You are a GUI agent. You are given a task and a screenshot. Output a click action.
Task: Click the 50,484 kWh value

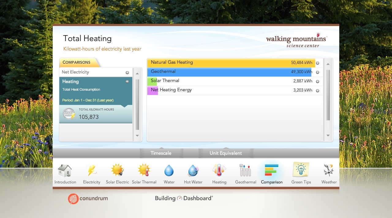(x=302, y=63)
